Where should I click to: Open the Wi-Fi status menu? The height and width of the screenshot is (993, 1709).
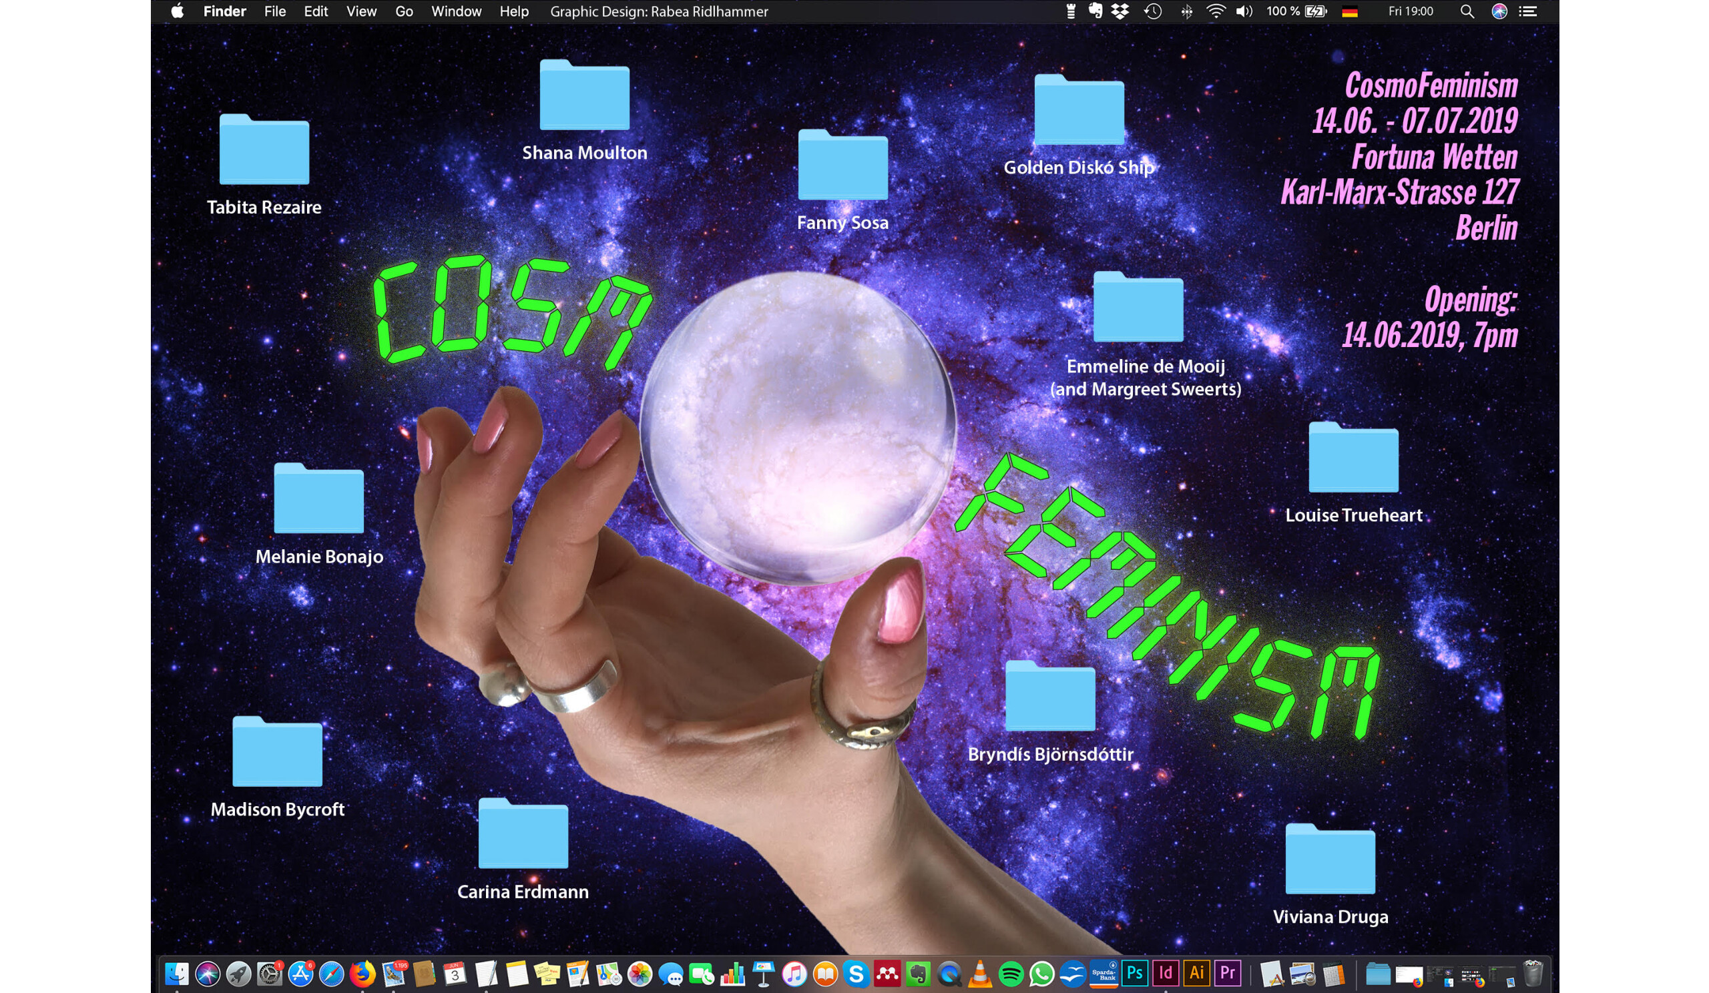pos(1215,11)
